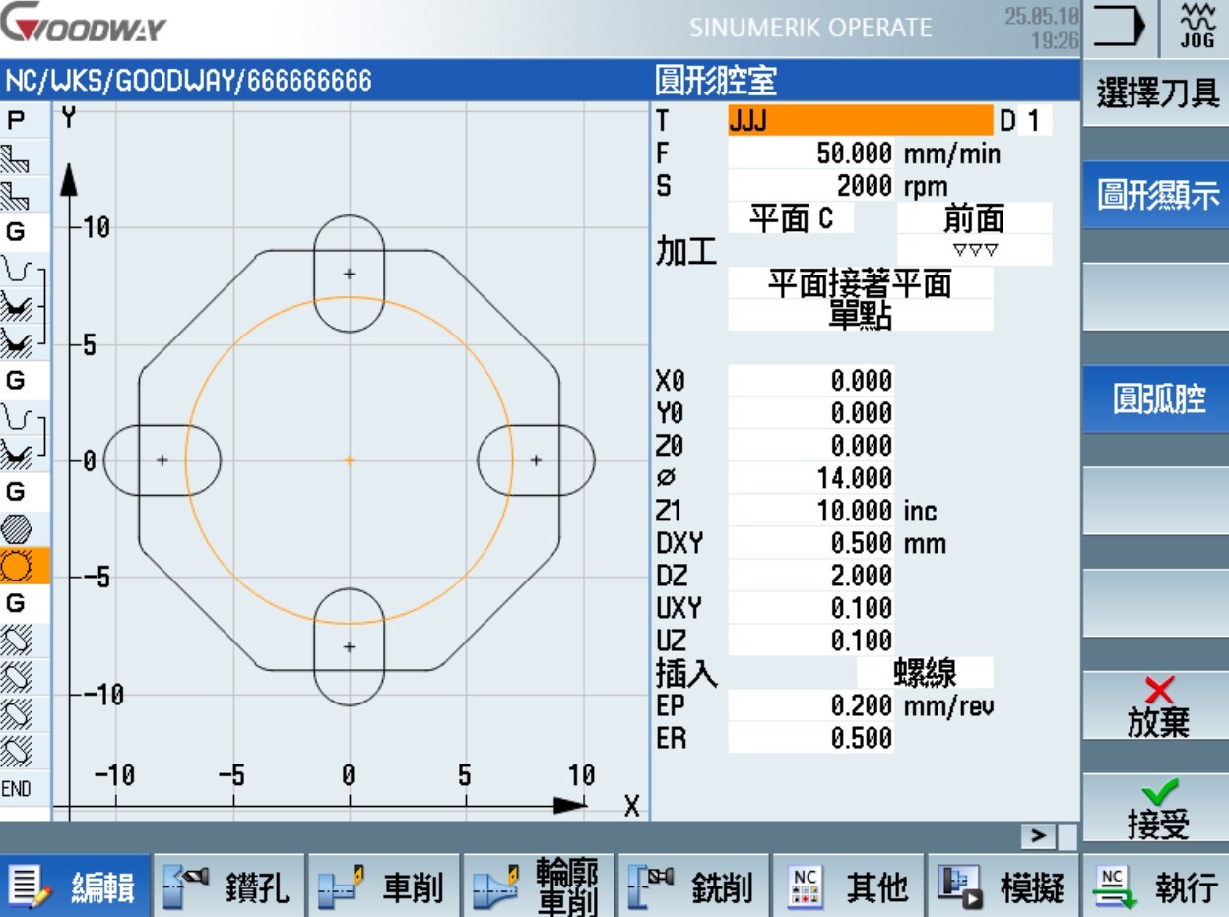1229x917 pixels.
Task: Toggle the EP mm/rev unit
Action: point(948,705)
